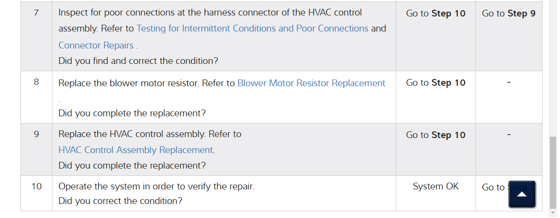
Task: Click step number 8 cell
Action: point(36,82)
